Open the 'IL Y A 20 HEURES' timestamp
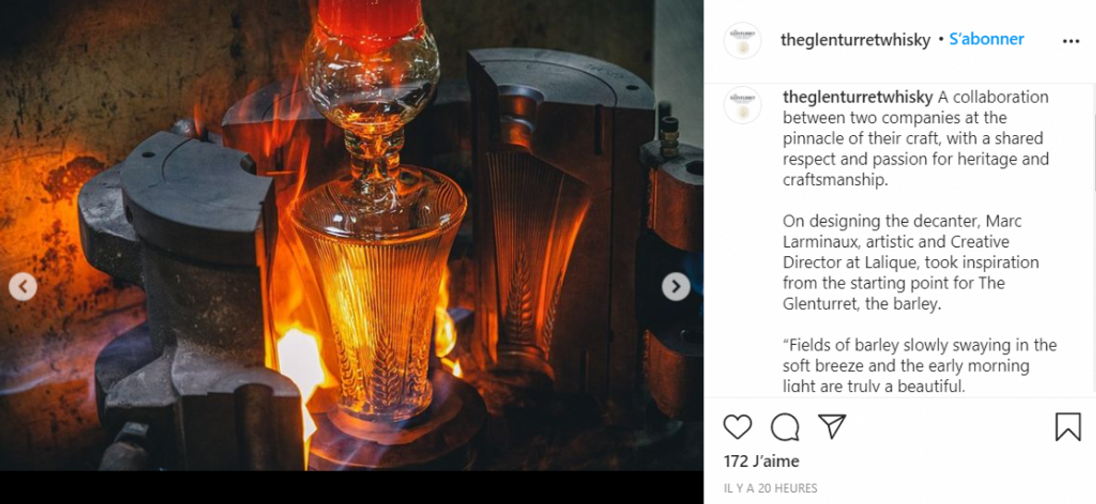 click(770, 488)
